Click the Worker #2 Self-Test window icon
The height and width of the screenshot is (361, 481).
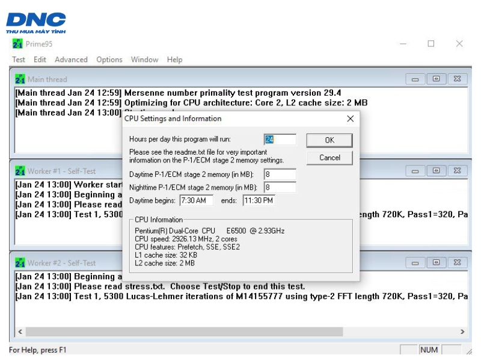click(x=20, y=263)
